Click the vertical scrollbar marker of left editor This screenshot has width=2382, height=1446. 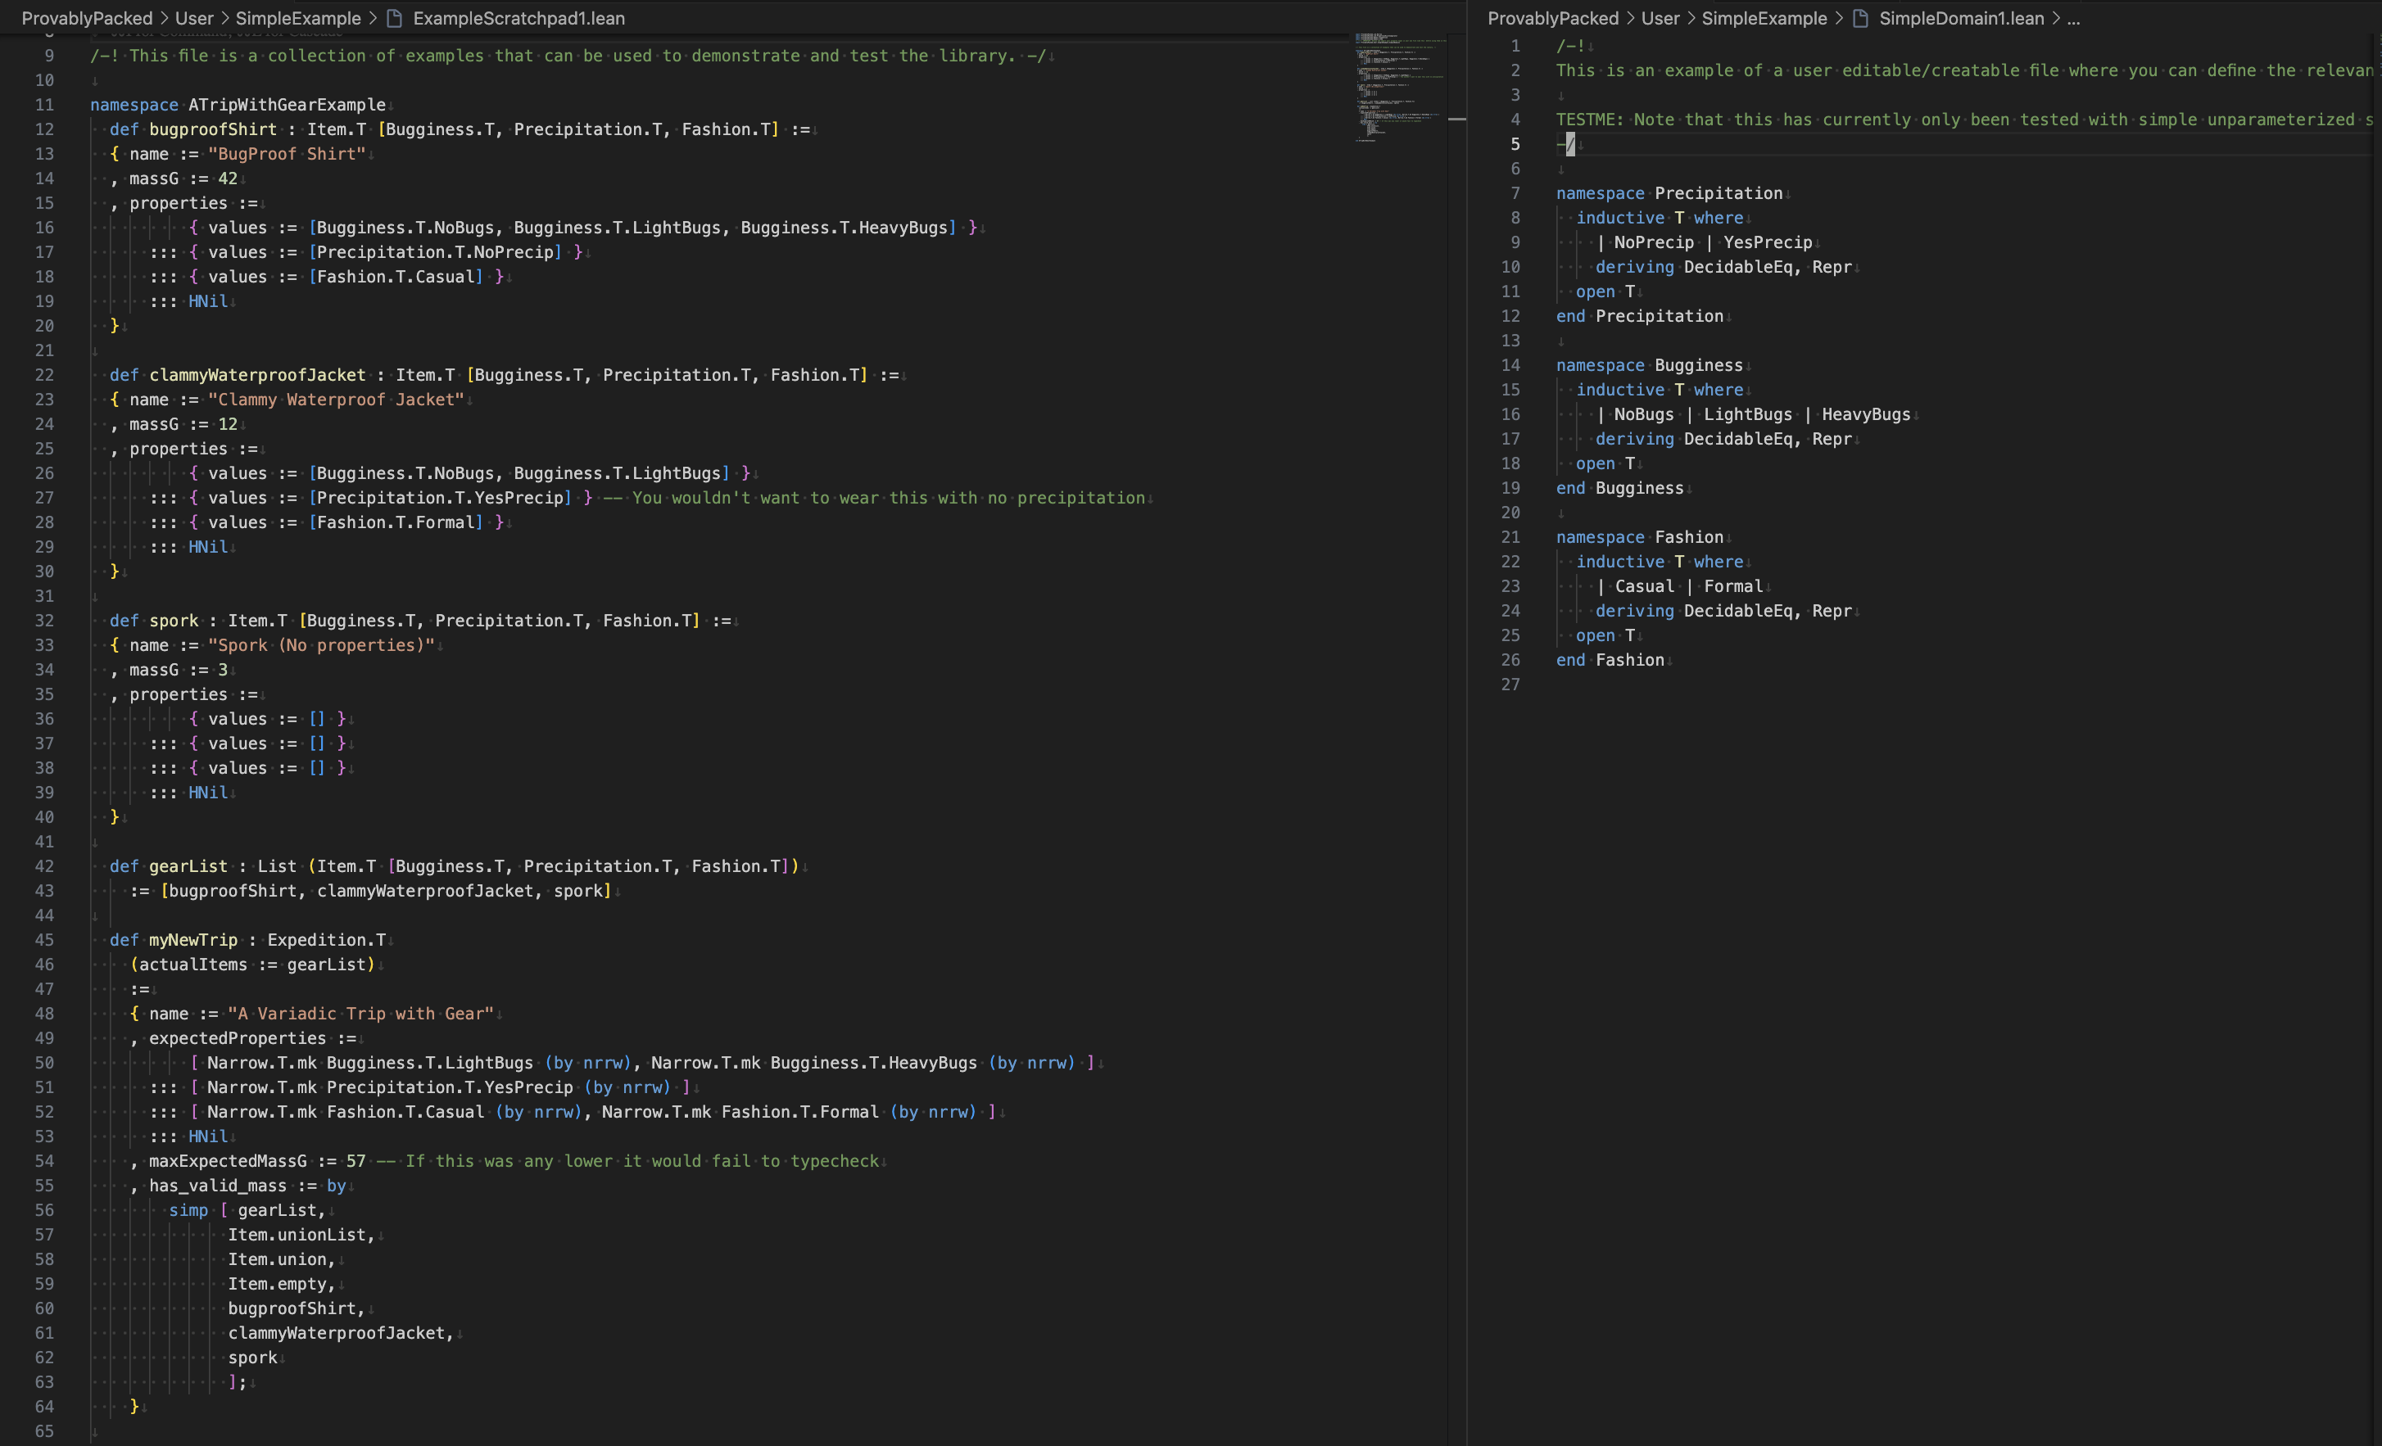pos(1457,119)
